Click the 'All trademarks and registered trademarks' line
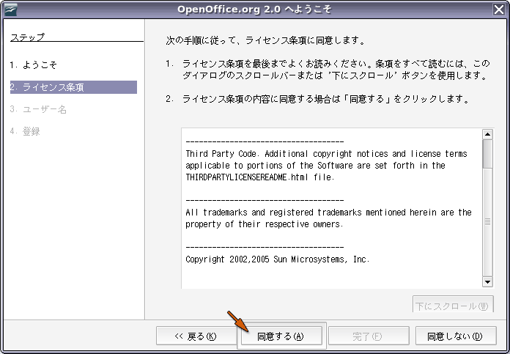Screen dimensions: 510x354 click(x=328, y=213)
